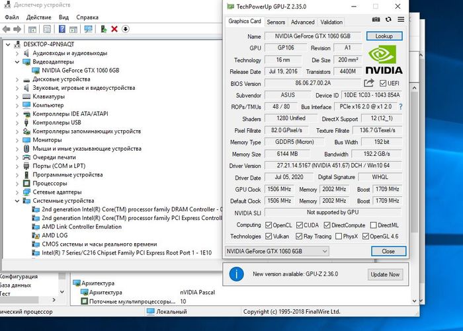Switch to the Sensors tab

[x=276, y=22]
